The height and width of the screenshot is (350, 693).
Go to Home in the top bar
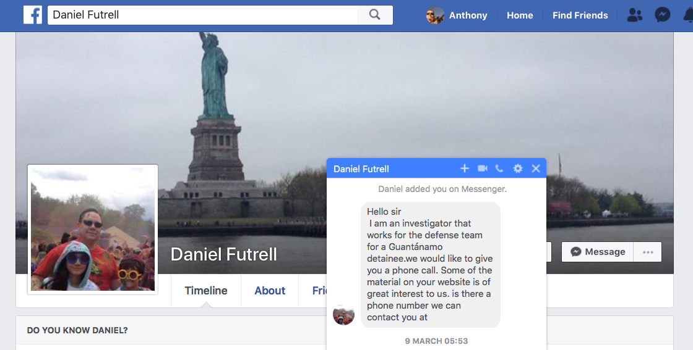520,15
